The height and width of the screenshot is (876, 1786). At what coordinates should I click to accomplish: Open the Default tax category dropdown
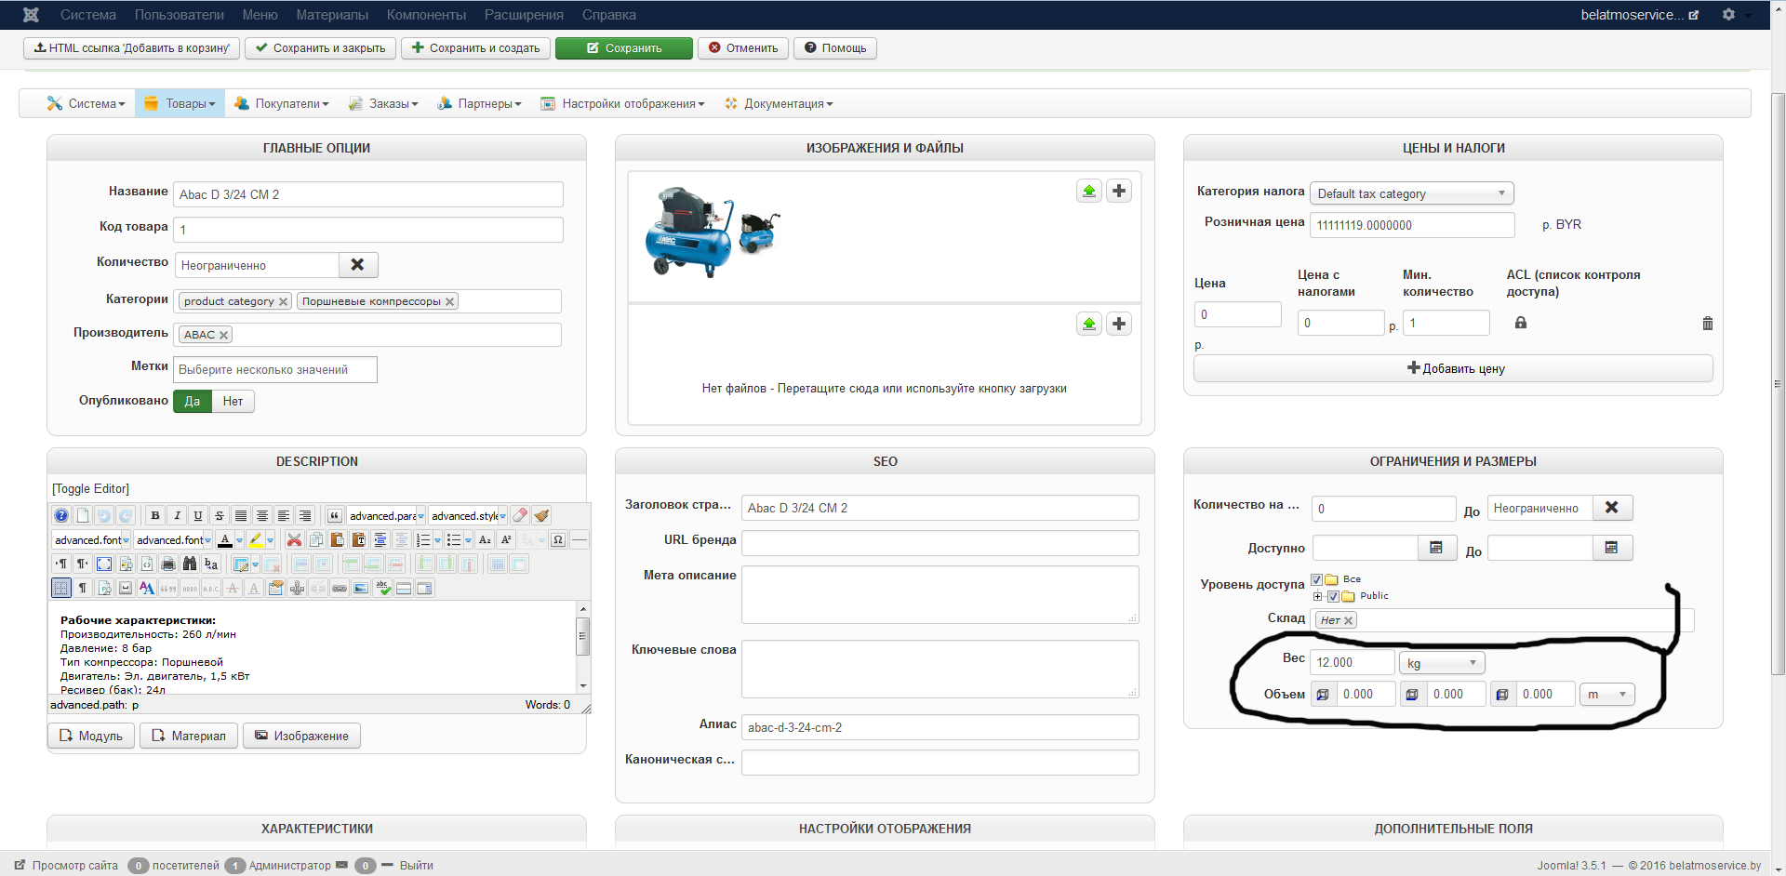pyautogui.click(x=1412, y=193)
